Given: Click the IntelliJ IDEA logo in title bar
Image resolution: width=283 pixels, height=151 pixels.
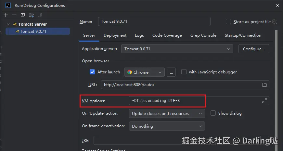Looking at the screenshot, I should click(x=8, y=5).
